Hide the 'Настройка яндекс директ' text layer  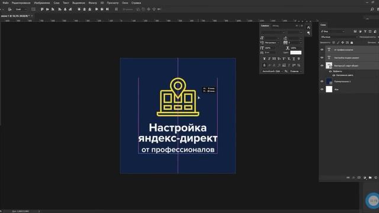(x=322, y=58)
